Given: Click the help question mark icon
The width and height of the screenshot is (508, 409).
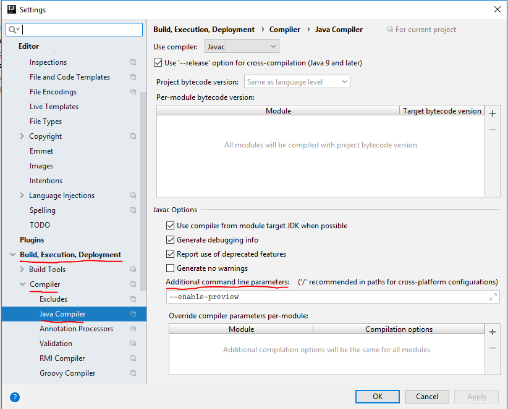Looking at the screenshot, I should click(x=15, y=397).
